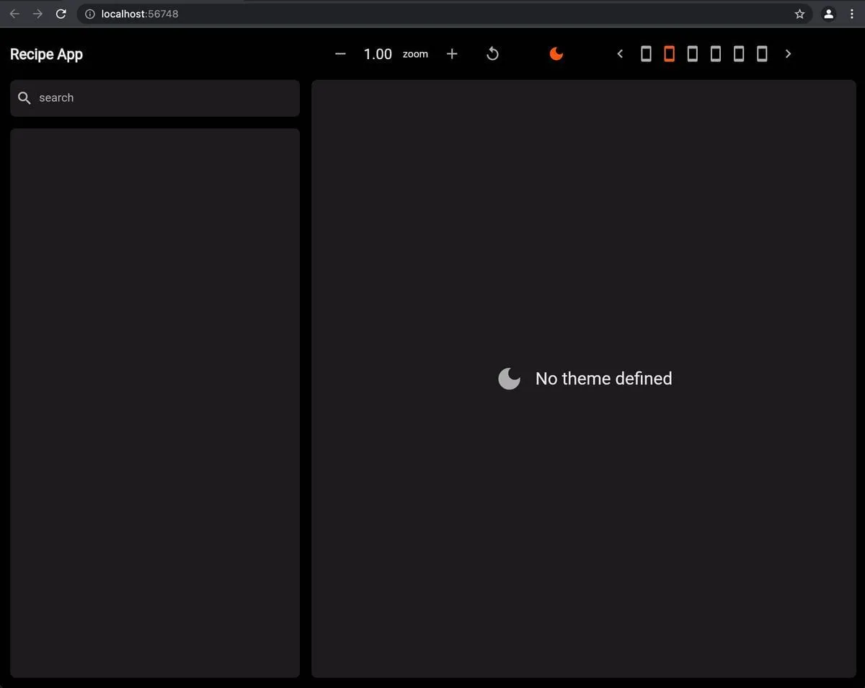Increase zoom with the plus icon
Viewport: 865px width, 688px height.
tap(452, 54)
